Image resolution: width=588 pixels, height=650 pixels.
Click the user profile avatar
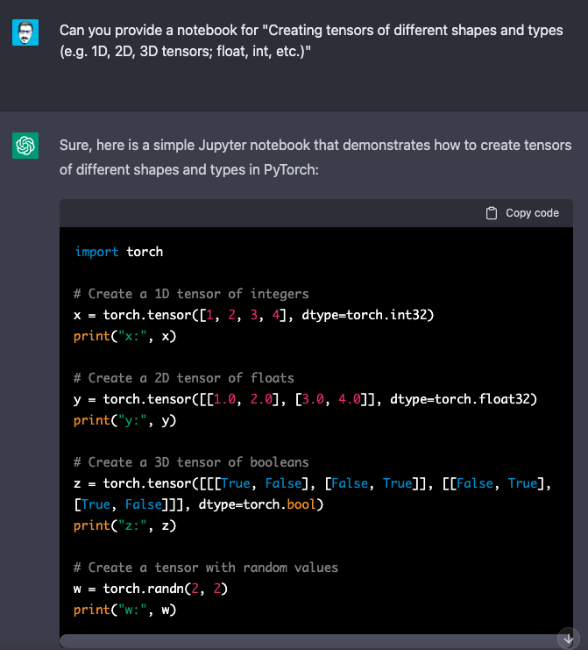point(25,32)
